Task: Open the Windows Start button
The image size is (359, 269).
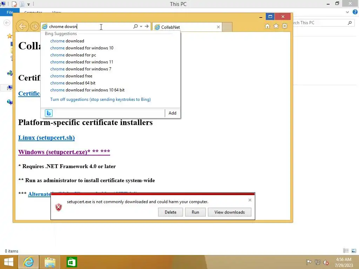Action: [9, 262]
